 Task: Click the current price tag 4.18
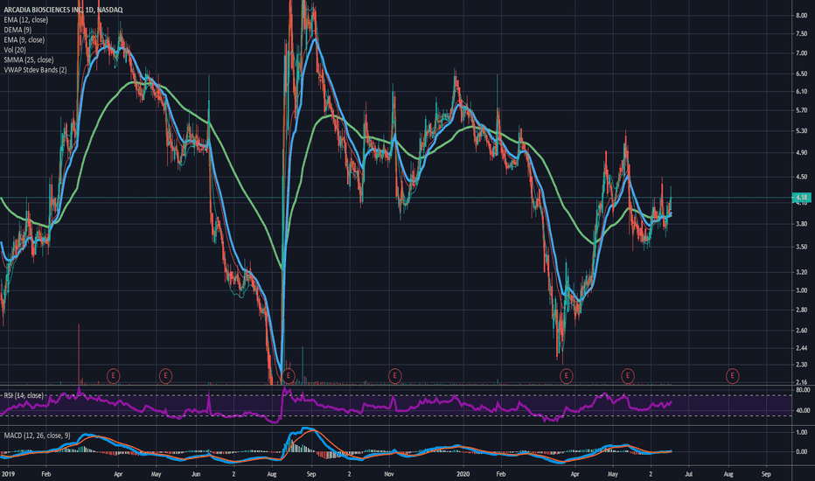[801, 197]
